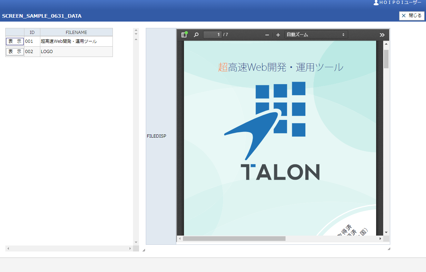This screenshot has width=426, height=272.
Task: Select the LOGO filename cell
Action: (76, 52)
